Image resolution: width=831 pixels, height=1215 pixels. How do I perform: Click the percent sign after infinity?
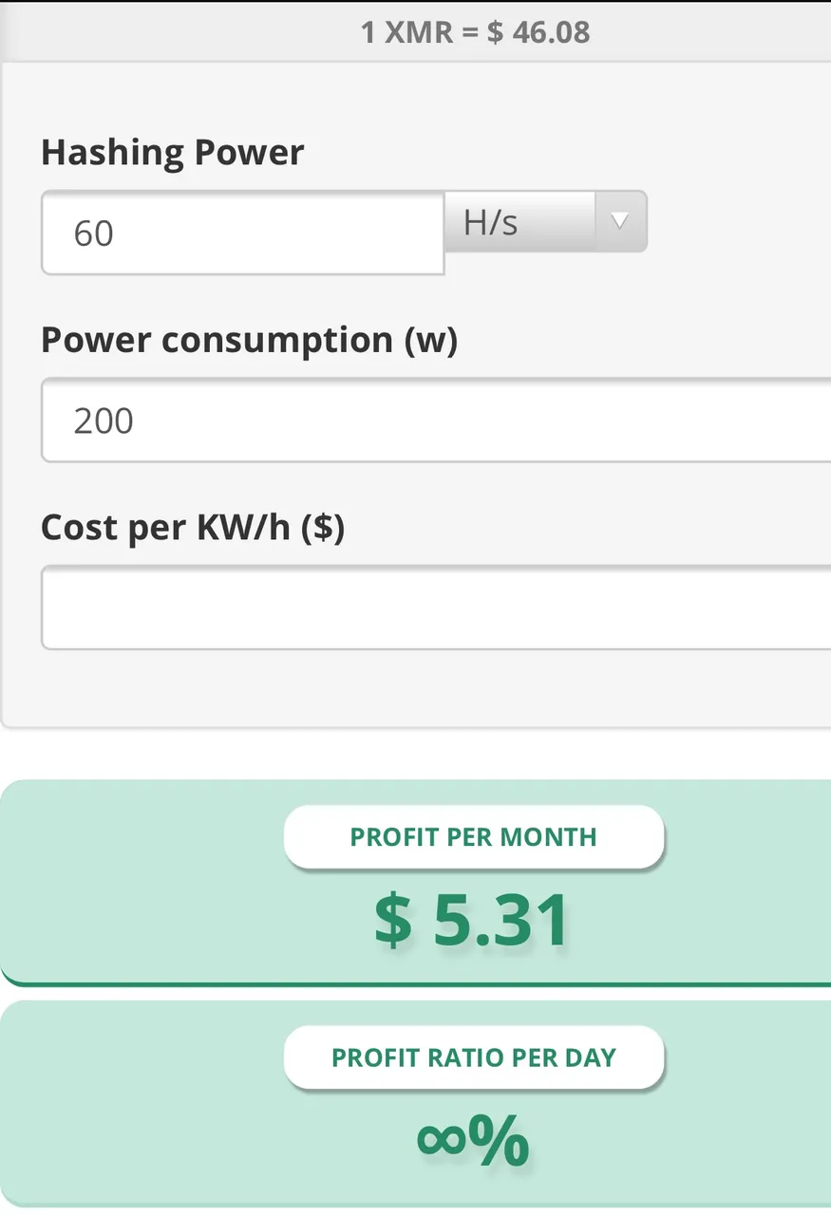tap(500, 1140)
